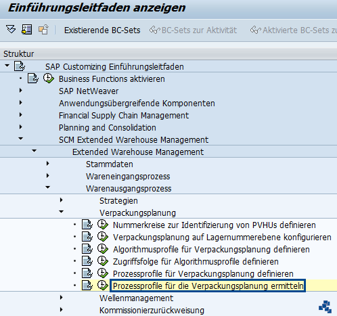The height and width of the screenshot is (316, 337).
Task: Collapse SAP Customizing Einführungsleitfaden root node
Action: (x=7, y=66)
